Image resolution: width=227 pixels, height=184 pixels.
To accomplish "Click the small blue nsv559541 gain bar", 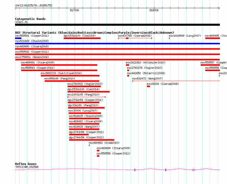I will 18,38.
